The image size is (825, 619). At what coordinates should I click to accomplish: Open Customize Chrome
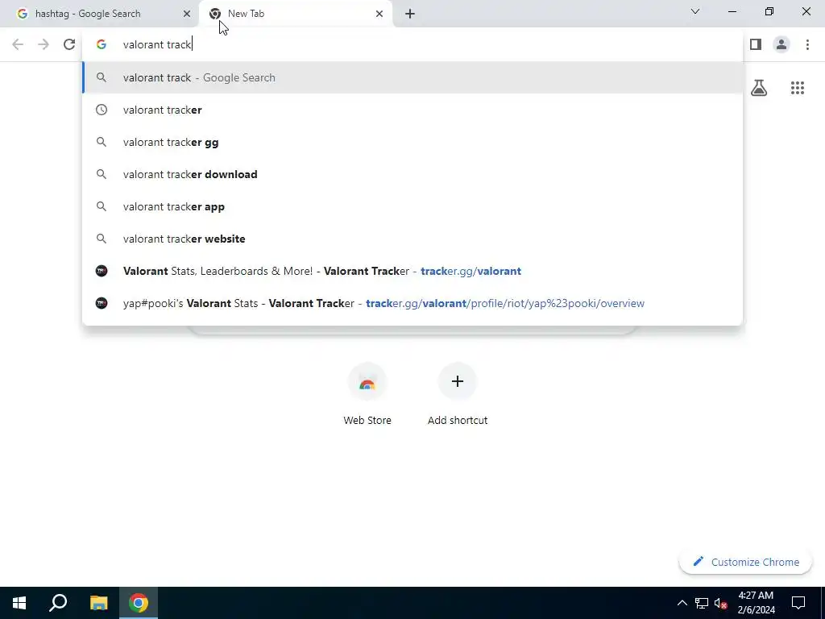pos(745,562)
